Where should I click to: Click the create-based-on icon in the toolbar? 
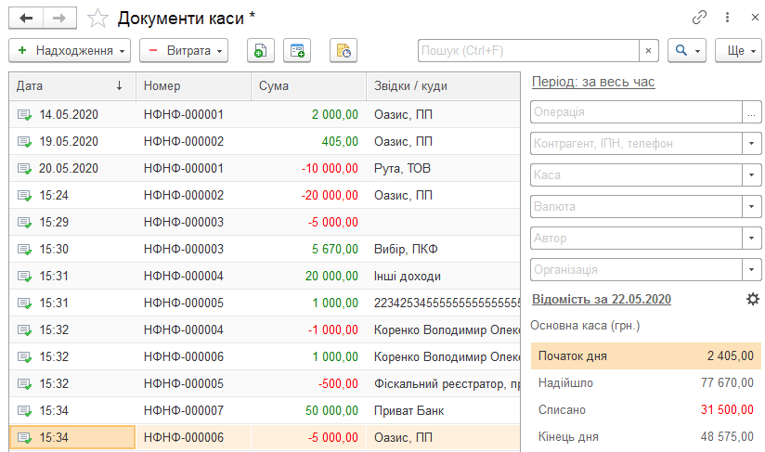point(297,51)
